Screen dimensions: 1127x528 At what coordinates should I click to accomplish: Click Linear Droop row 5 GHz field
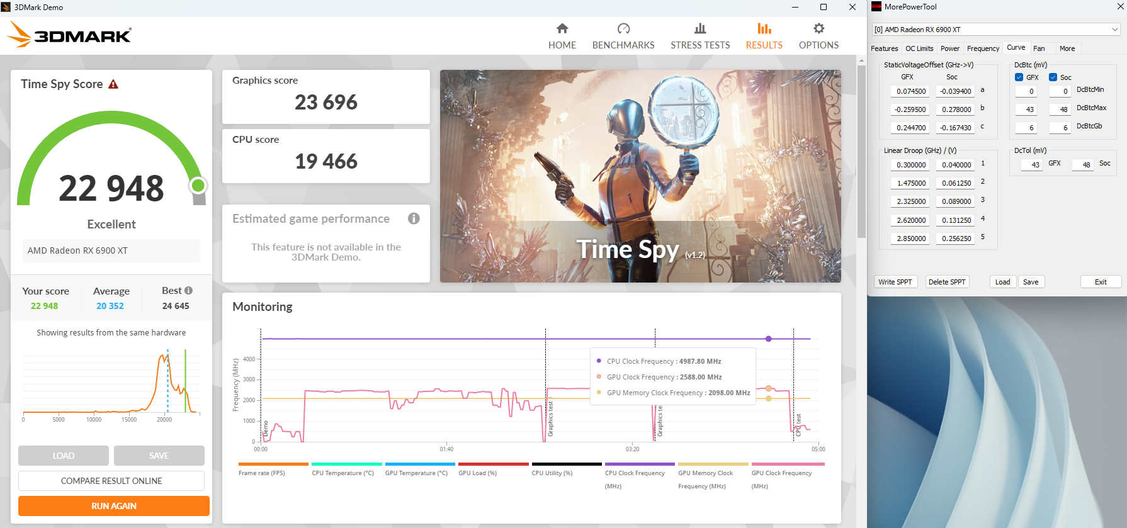point(910,239)
